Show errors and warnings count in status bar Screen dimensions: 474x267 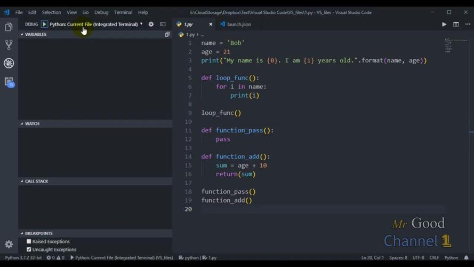pos(55,258)
